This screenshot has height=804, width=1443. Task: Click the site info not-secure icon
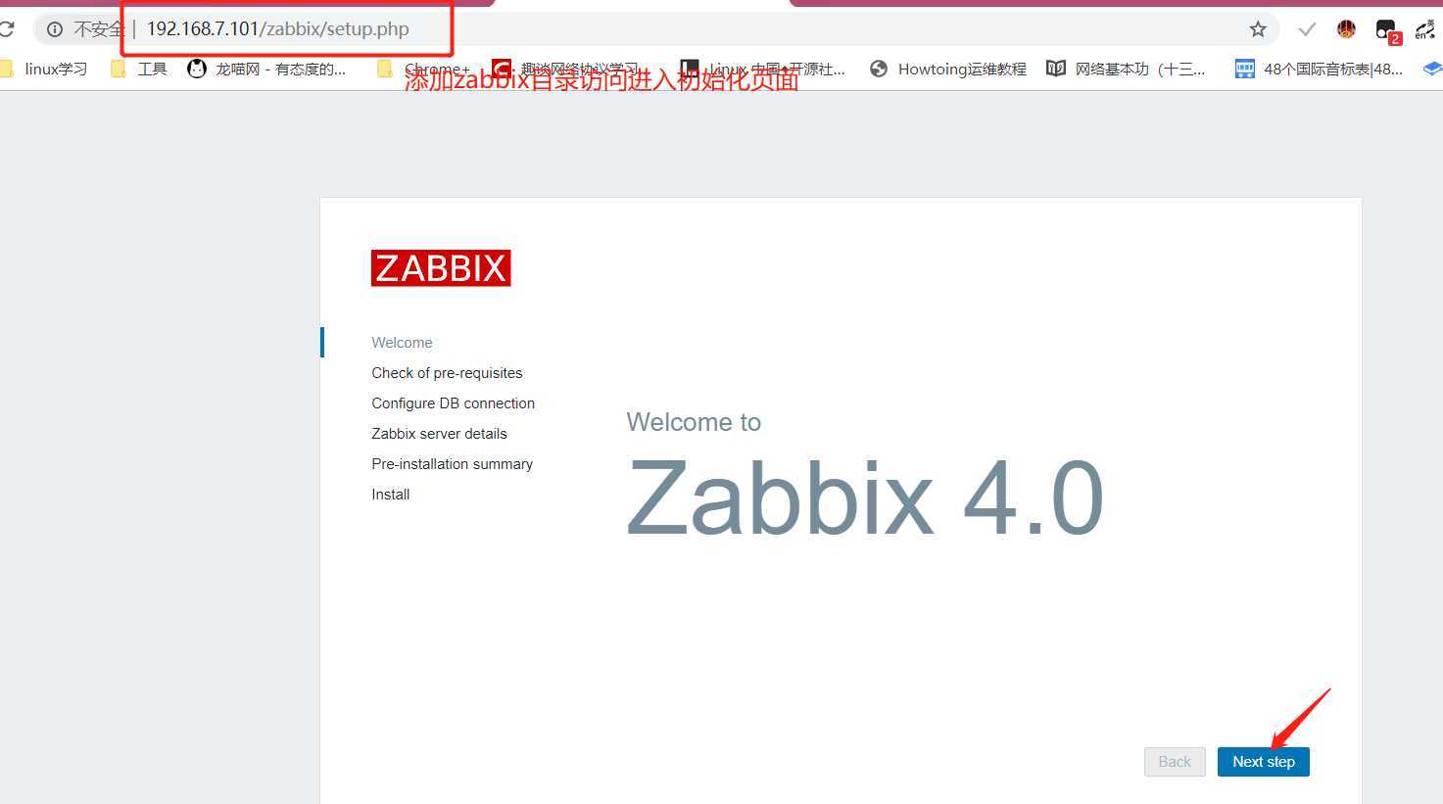tap(55, 29)
